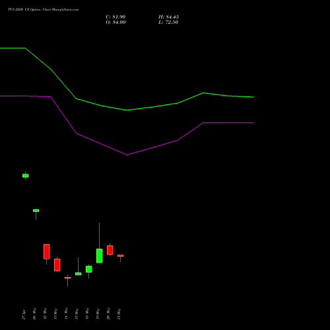
Task: Click the '20 May' date axis label
Action: pos(109,314)
